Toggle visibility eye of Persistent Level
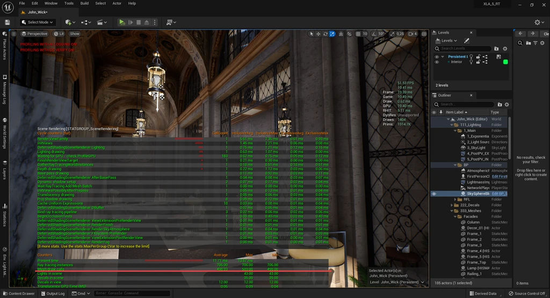The image size is (550, 298). pos(437,56)
